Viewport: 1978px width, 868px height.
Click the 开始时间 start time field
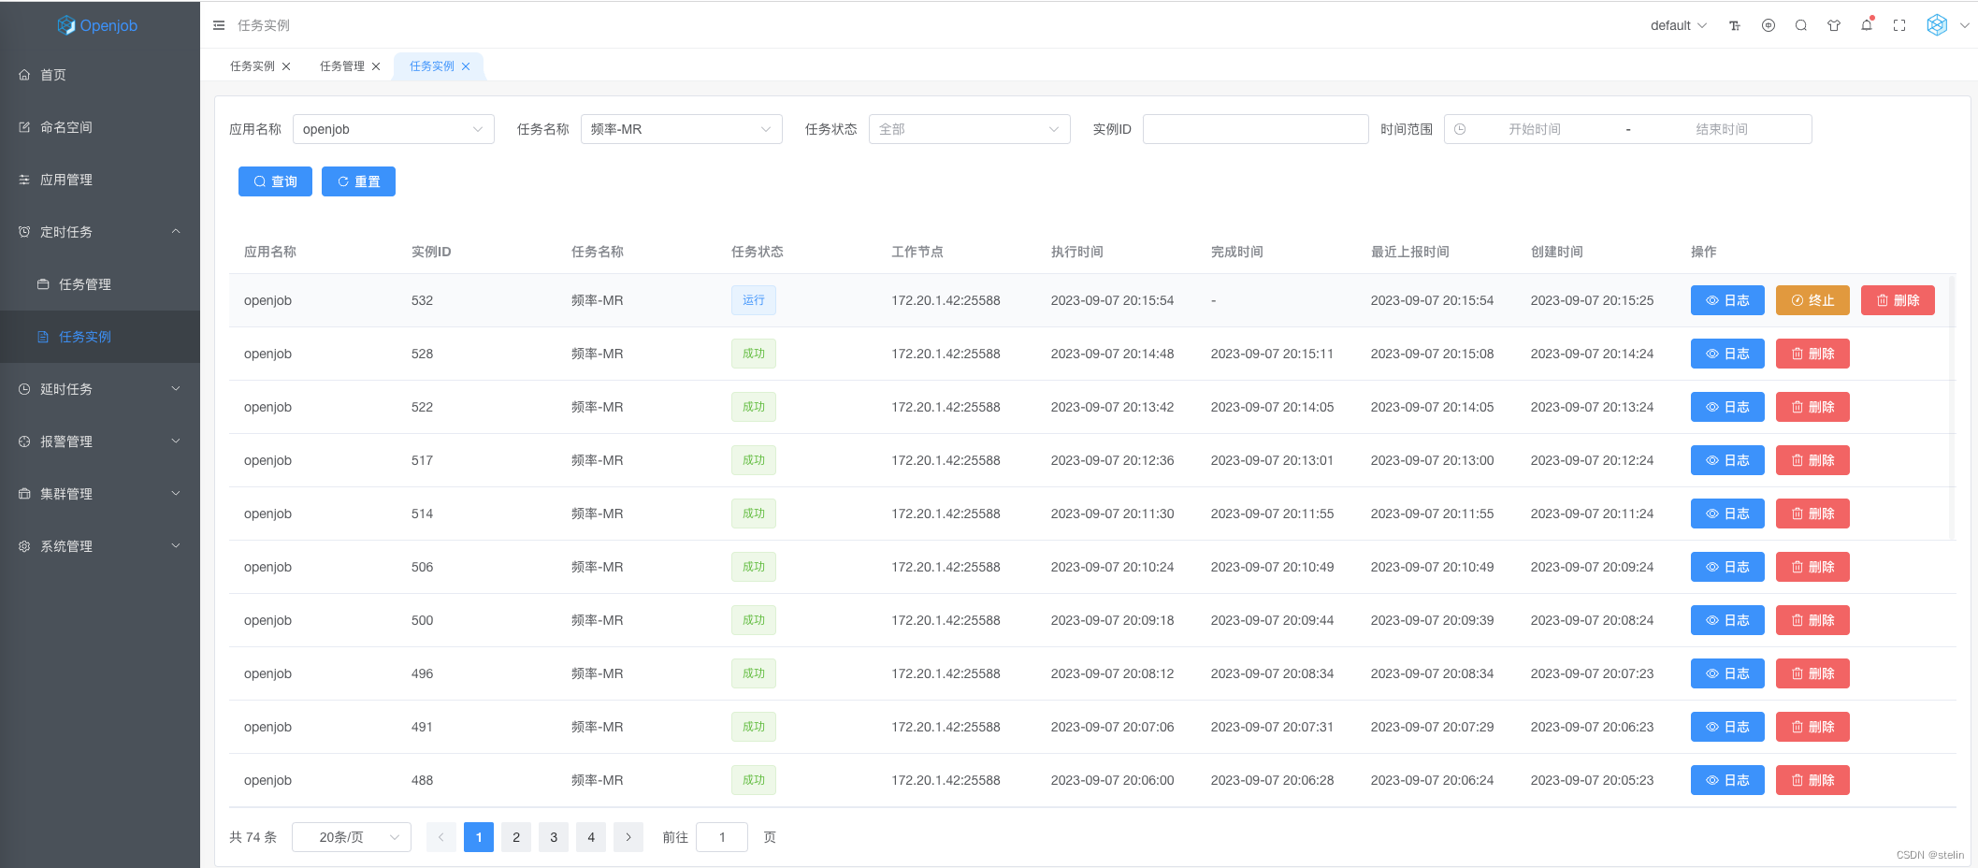(x=1534, y=129)
